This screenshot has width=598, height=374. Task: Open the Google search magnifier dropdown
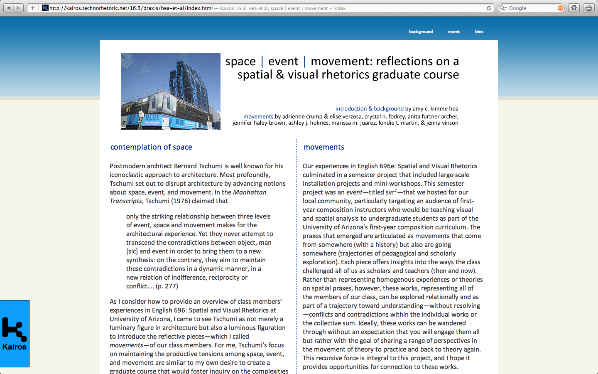[503, 8]
